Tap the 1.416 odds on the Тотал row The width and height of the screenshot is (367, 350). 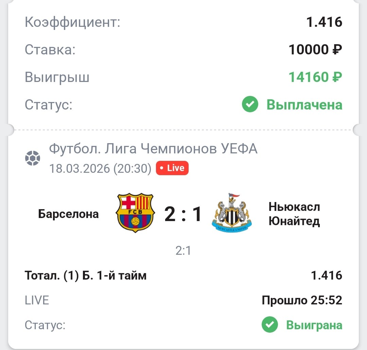click(327, 275)
